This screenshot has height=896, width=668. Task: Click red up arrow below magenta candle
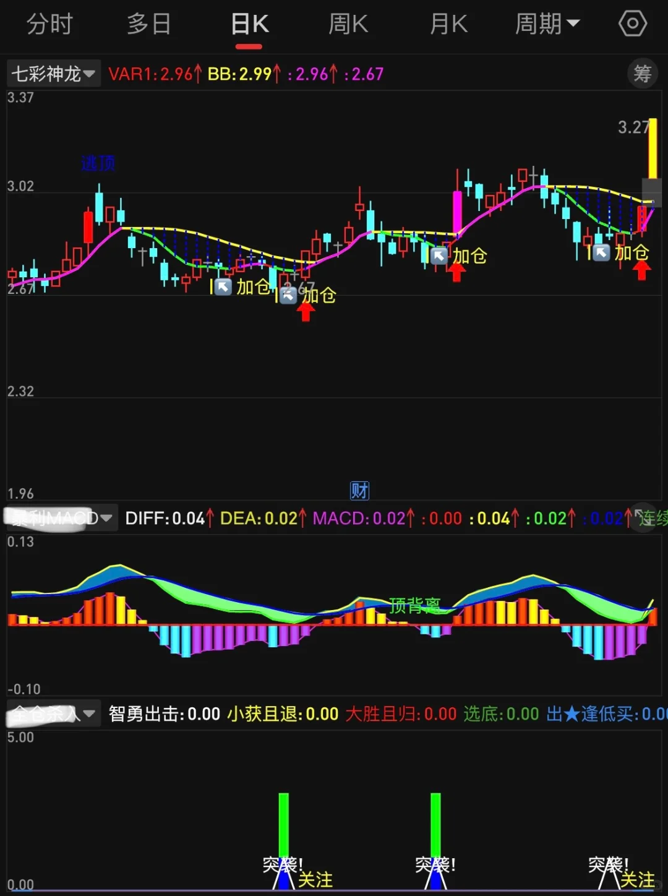[457, 272]
